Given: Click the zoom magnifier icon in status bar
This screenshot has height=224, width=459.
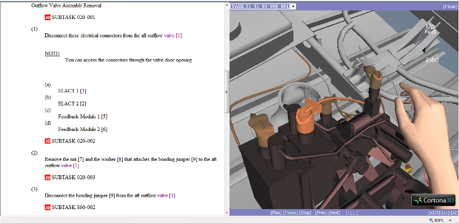Looking at the screenshot, I should pyautogui.click(x=431, y=220).
